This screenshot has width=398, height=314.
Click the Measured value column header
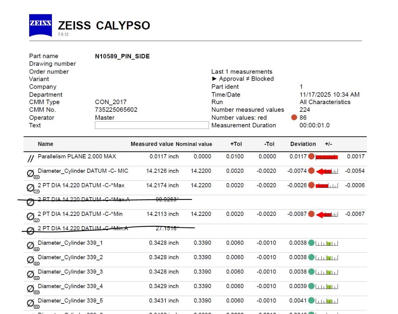tap(152, 144)
